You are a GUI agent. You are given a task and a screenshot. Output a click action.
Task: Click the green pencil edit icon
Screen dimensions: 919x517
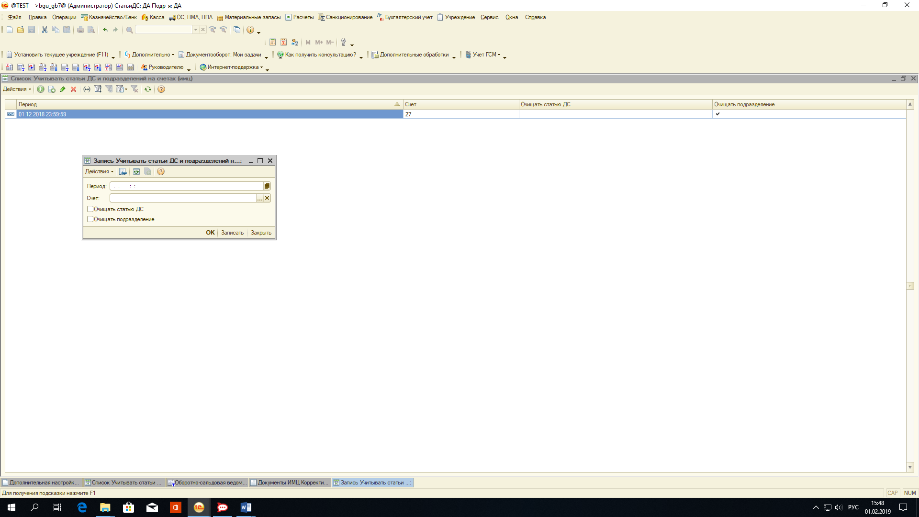click(62, 90)
